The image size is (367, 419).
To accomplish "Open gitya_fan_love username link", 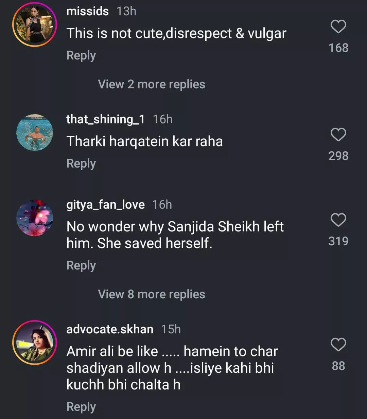I will pyautogui.click(x=105, y=205).
